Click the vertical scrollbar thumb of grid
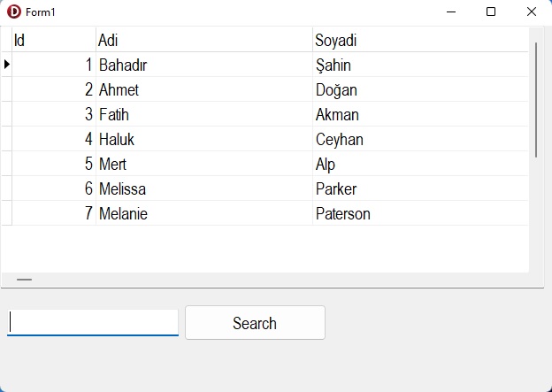The width and height of the screenshot is (552, 392). tap(536, 99)
